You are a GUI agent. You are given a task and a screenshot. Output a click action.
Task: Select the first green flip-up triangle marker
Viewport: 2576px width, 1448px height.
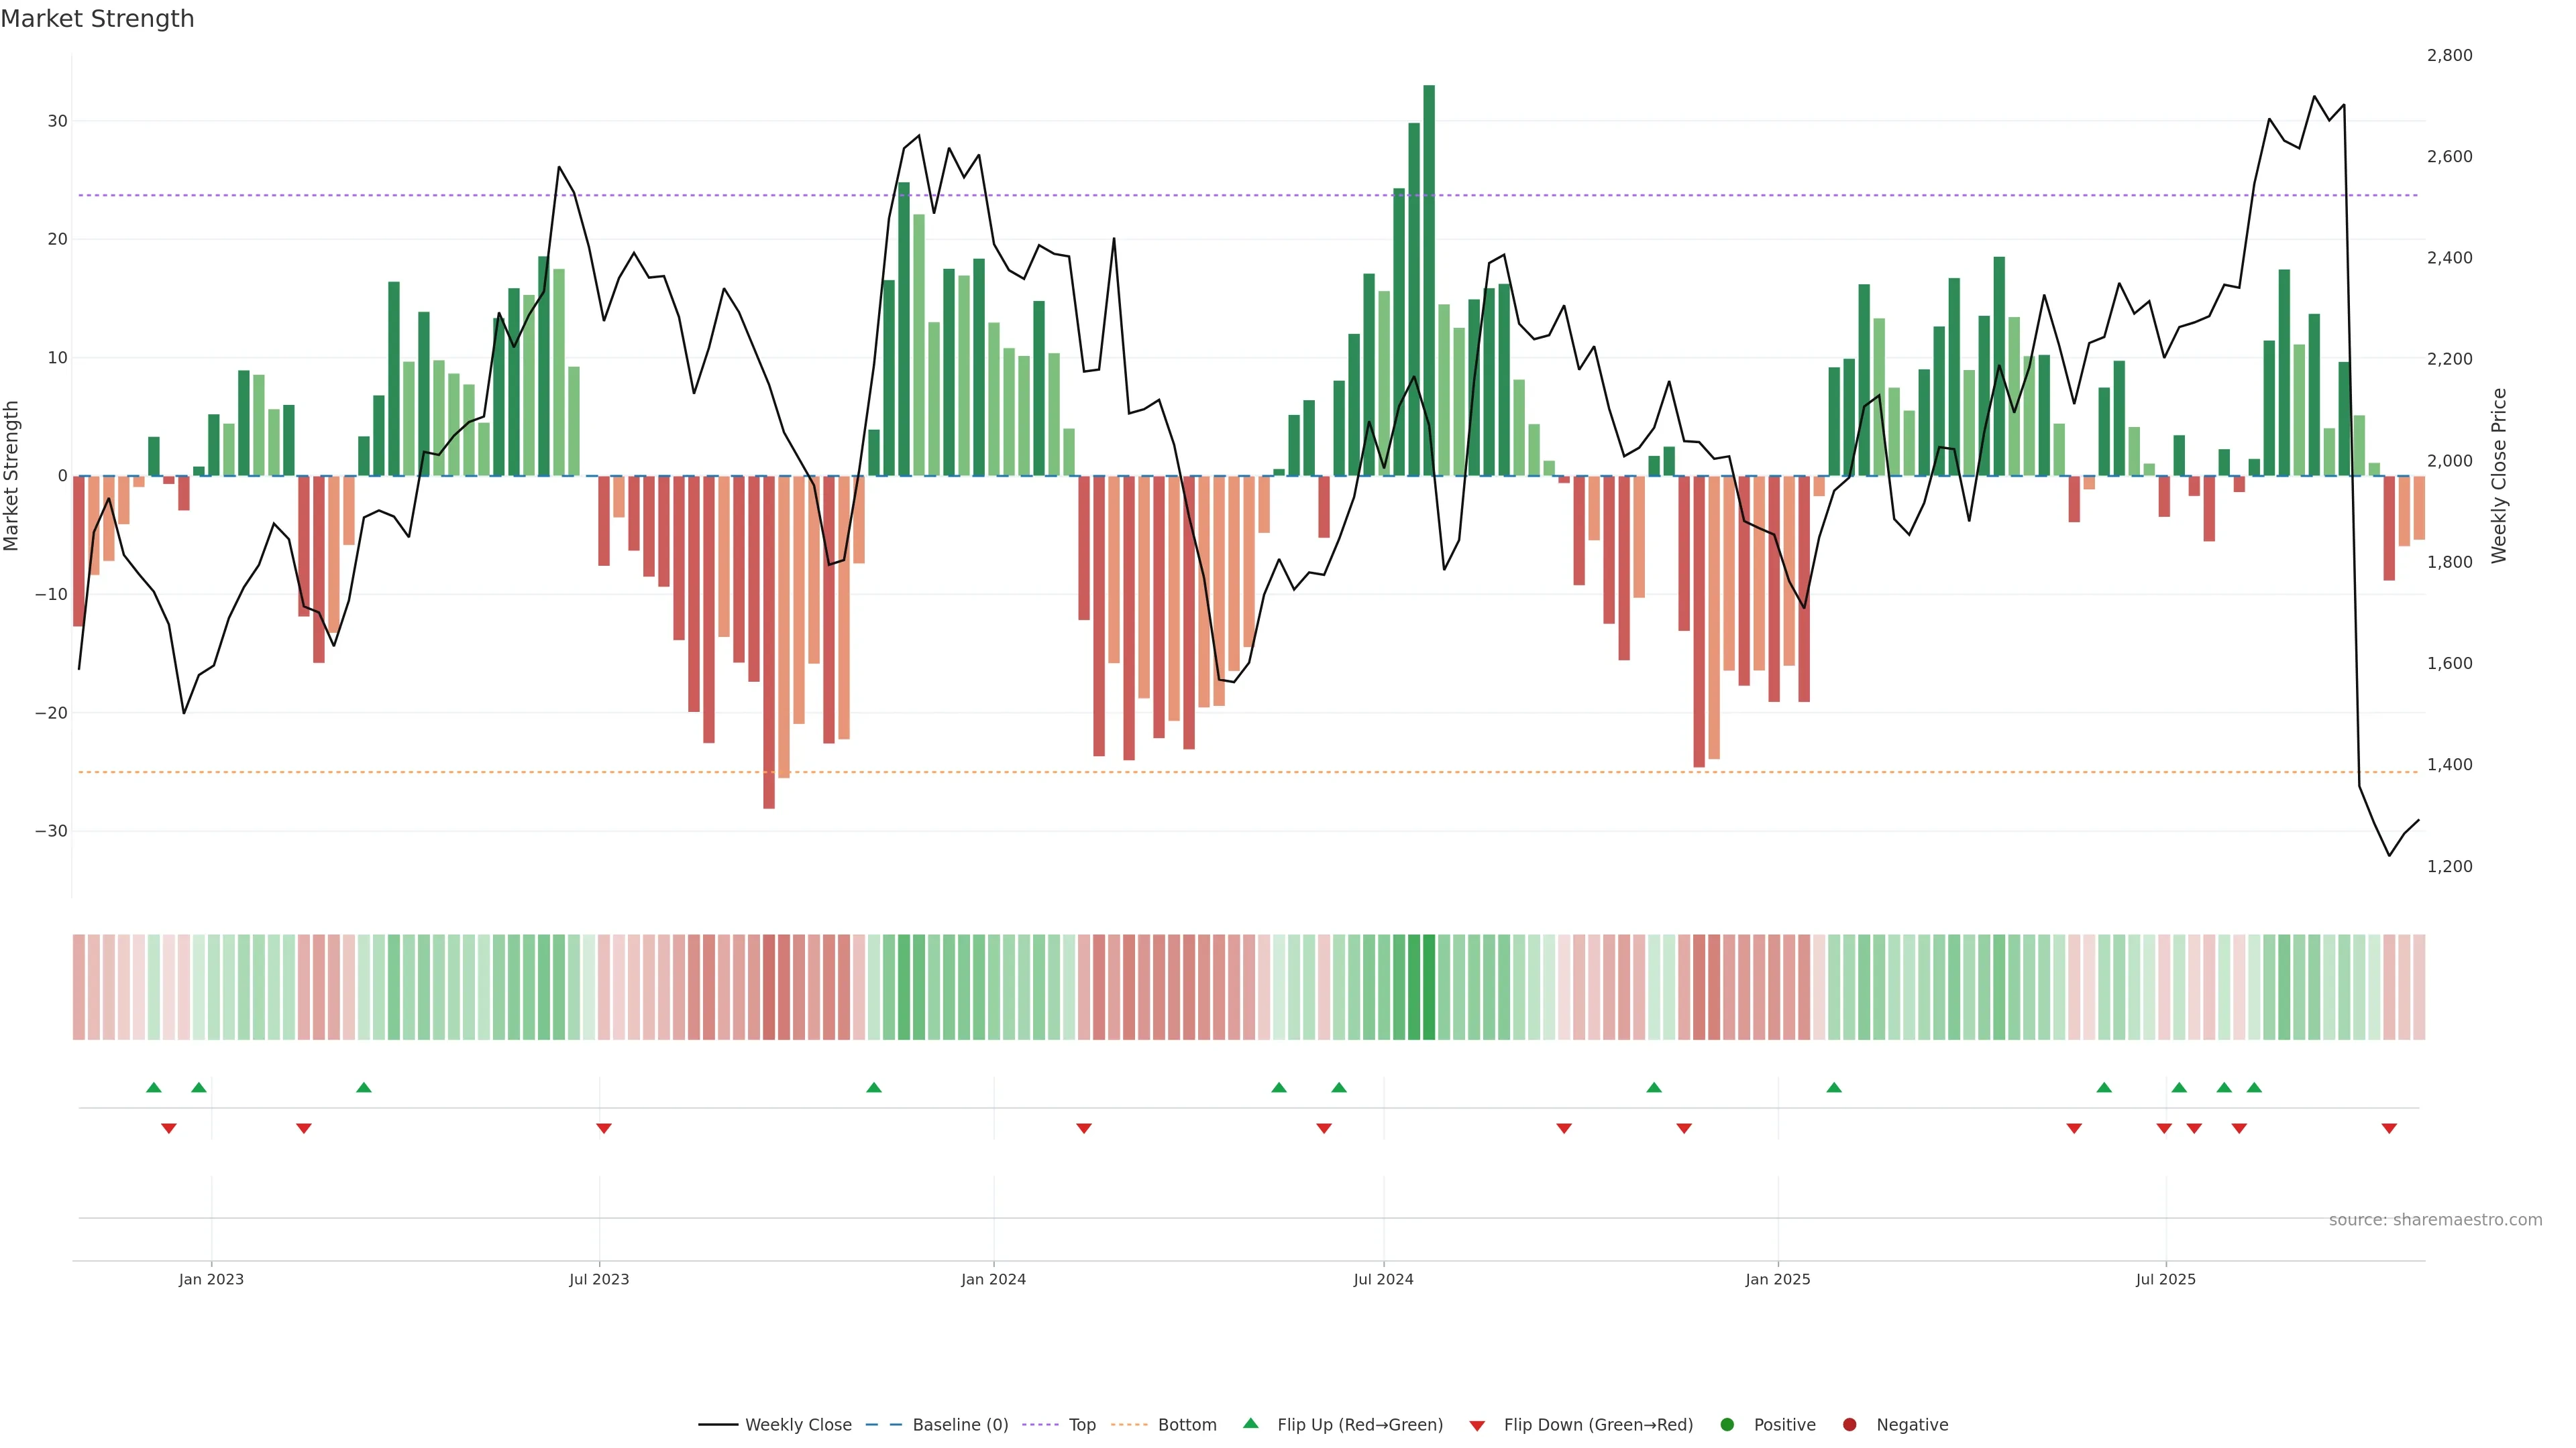coord(153,1087)
